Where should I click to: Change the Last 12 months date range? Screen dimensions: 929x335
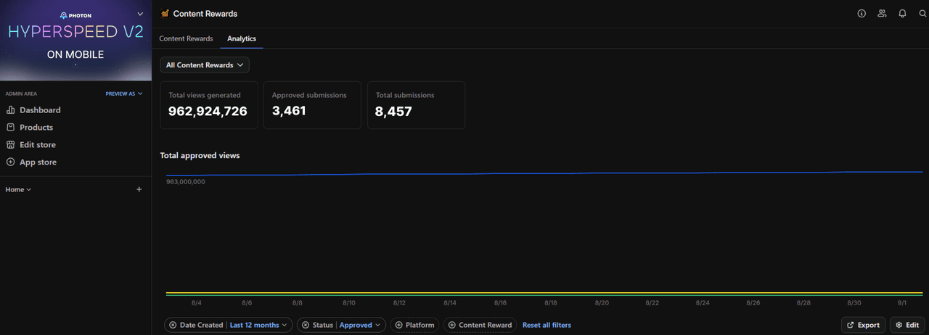(258, 325)
